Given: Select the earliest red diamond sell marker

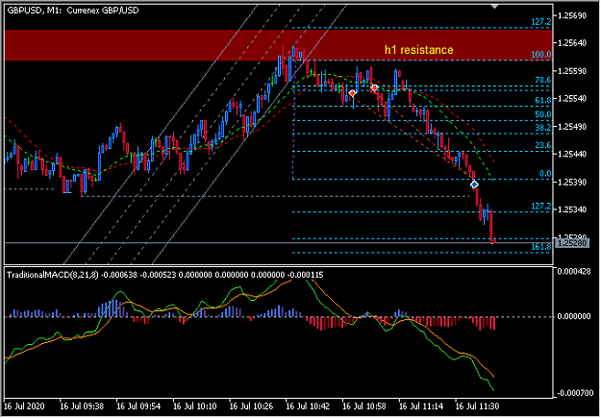Looking at the screenshot, I should point(352,93).
